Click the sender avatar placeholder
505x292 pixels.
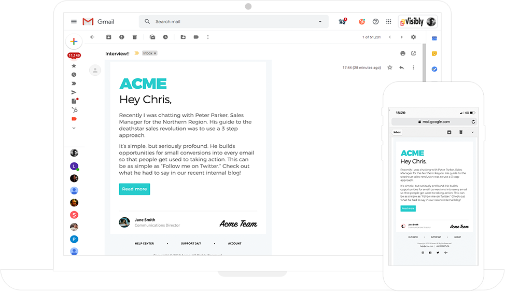point(95,70)
